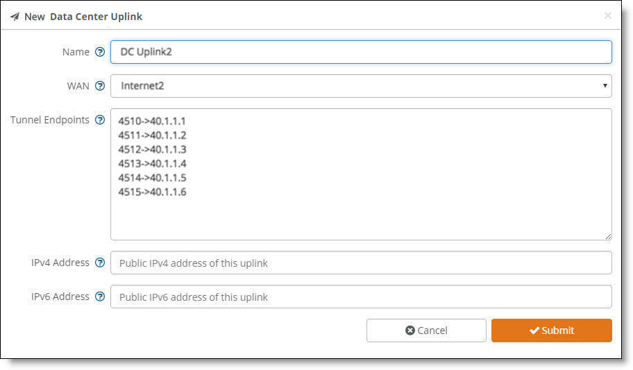Show help for IPv4 Address field
The width and height of the screenshot is (633, 370).
pyautogui.click(x=100, y=263)
